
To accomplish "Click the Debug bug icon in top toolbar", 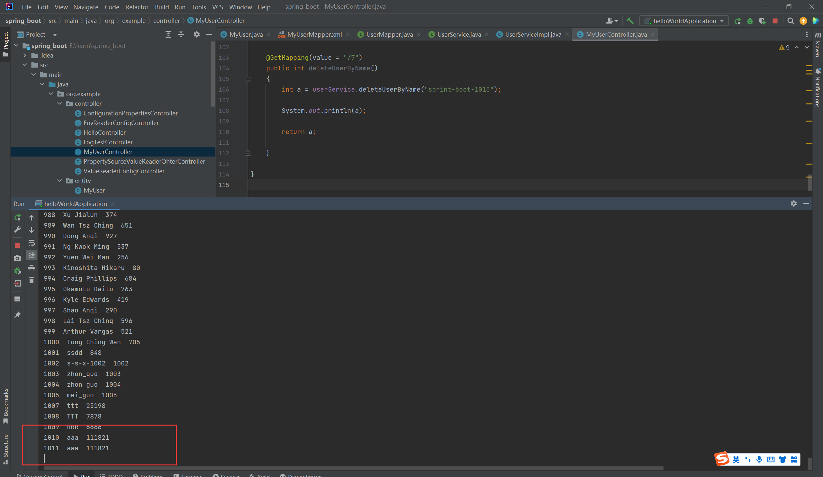I will [x=750, y=21].
